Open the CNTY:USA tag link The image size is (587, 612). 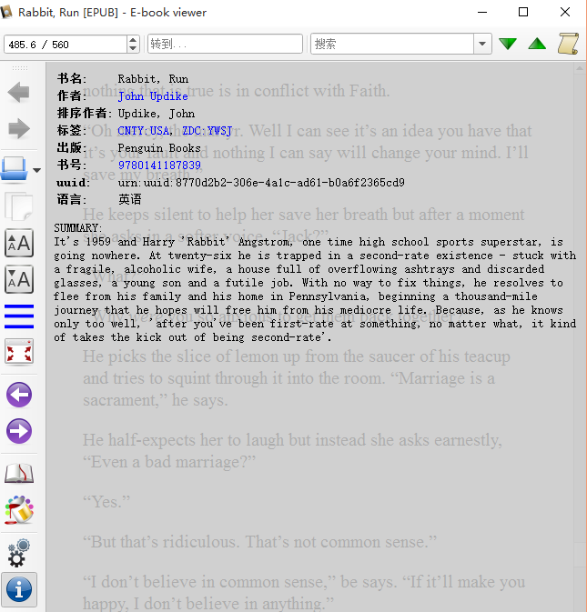tap(143, 130)
